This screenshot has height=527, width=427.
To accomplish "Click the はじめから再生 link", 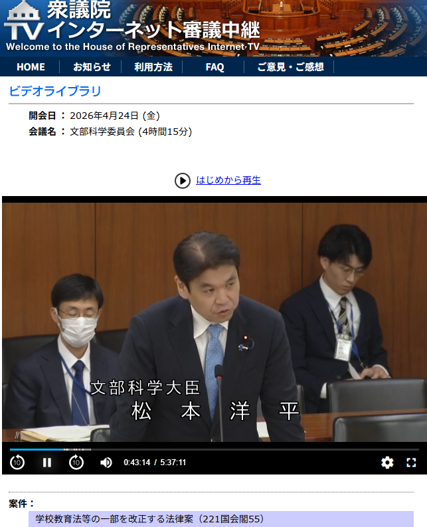I will [x=228, y=180].
